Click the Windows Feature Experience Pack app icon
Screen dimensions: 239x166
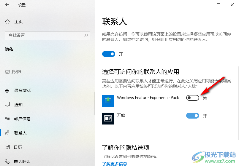pos(108,101)
